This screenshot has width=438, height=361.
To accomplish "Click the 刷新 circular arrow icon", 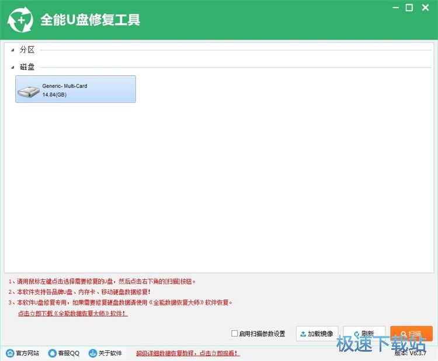I will [x=357, y=334].
